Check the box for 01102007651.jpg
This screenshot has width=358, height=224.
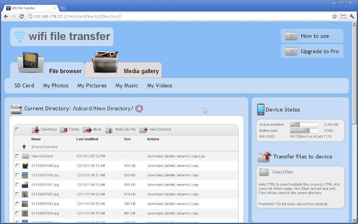(17, 184)
